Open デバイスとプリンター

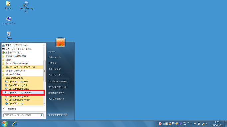point(58,87)
